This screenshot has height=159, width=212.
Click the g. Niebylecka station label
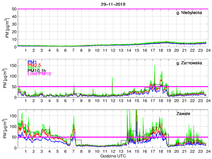[189, 13]
